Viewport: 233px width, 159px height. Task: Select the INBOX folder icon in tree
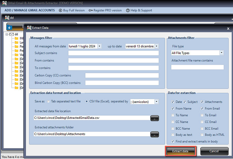click(x=17, y=38)
